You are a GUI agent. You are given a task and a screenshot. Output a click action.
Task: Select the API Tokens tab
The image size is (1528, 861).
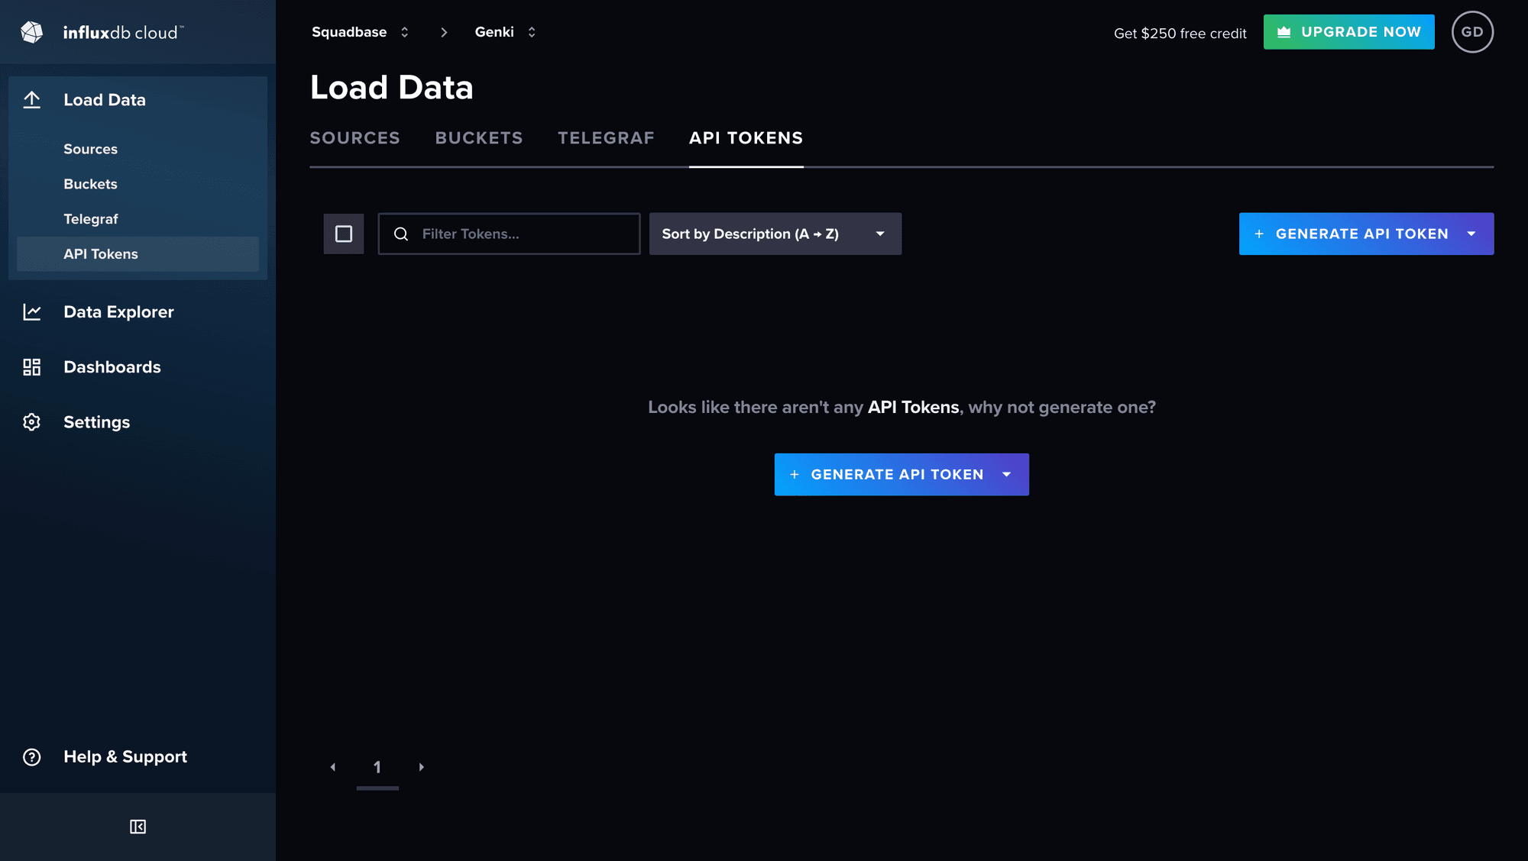point(746,138)
